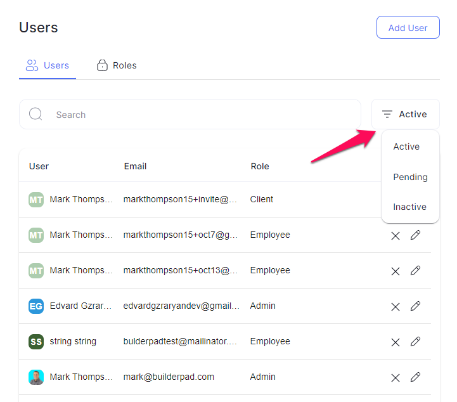The image size is (457, 402).
Task: Select Inactive in the filter menu
Action: [409, 207]
